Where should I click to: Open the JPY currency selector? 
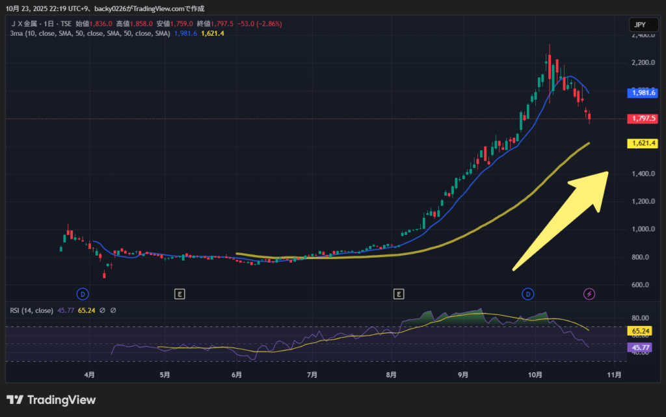click(x=639, y=25)
